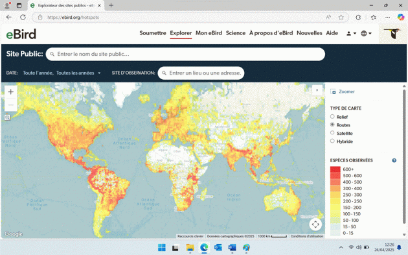This screenshot has width=408, height=255.
Task: Open Word from taskbar
Action: [232, 247]
